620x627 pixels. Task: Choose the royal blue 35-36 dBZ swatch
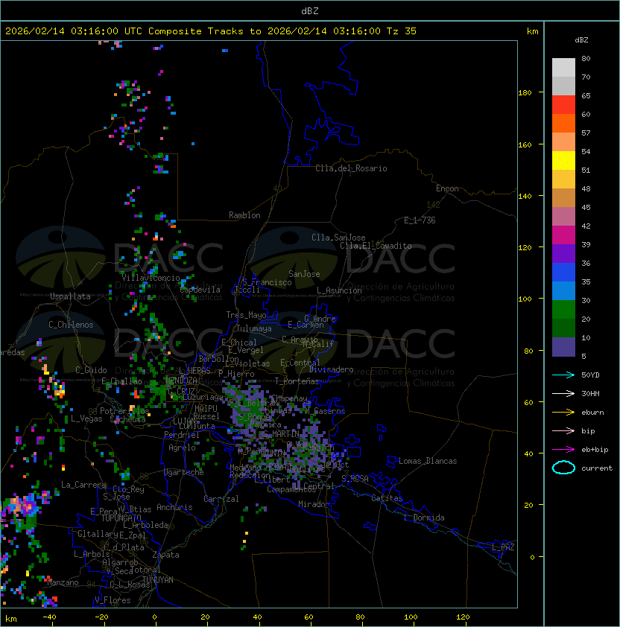pos(563,273)
